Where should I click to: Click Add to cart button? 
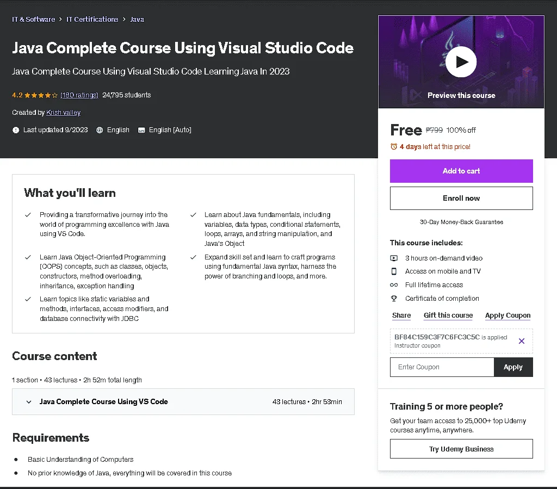pos(461,171)
